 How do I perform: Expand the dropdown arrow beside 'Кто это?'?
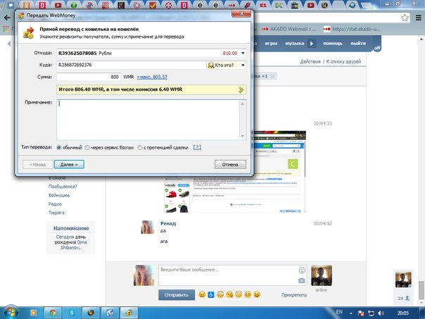pos(243,65)
